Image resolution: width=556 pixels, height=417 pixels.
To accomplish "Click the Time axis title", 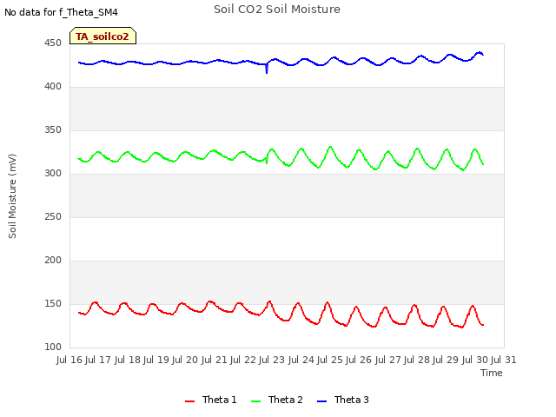I will (x=492, y=373).
